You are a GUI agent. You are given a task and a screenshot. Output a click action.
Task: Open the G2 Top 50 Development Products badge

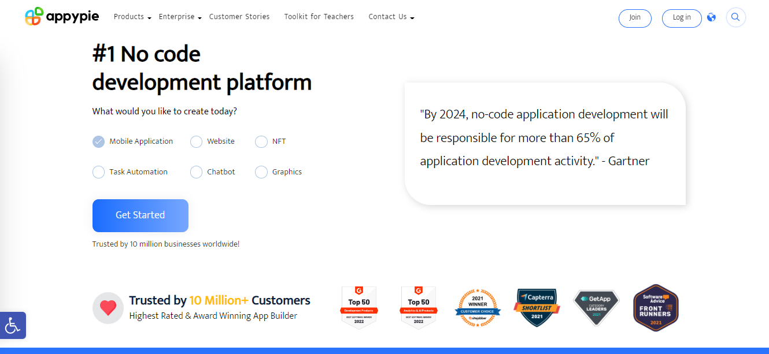click(359, 308)
